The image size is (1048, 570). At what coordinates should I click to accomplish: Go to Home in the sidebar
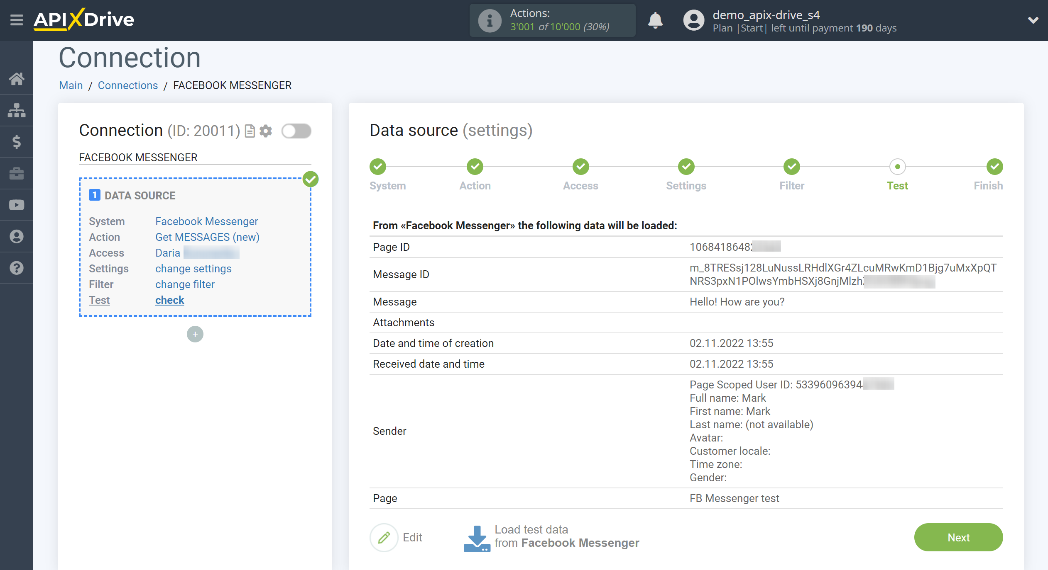(x=17, y=79)
